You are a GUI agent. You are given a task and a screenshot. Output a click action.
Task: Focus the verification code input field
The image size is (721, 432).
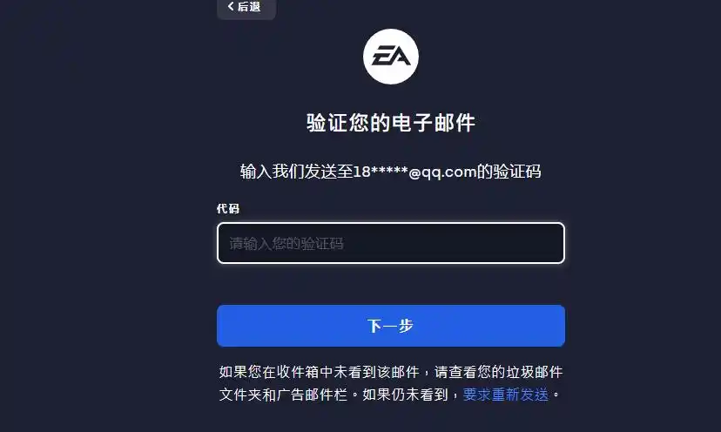pyautogui.click(x=391, y=243)
